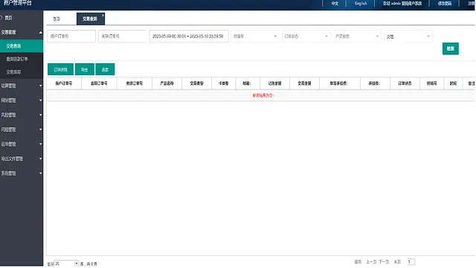Image resolution: width=476 pixels, height=268 pixels.
Task: Click the 卡类型 column header
Action: tap(223, 83)
